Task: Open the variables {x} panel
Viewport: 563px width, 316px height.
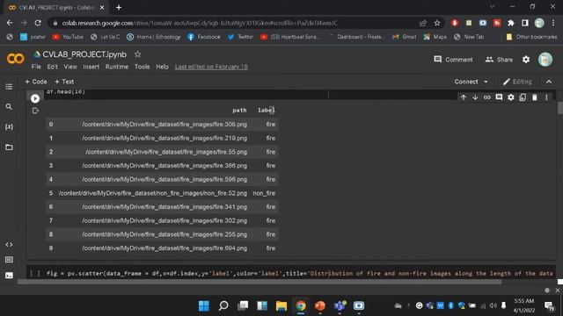Action: (9, 126)
